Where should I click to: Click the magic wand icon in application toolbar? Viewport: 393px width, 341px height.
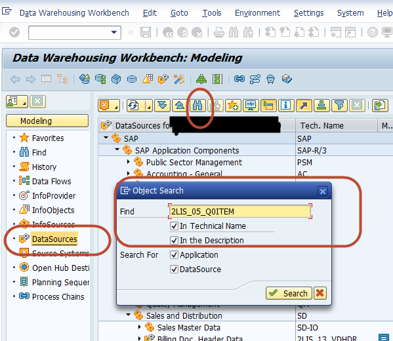(x=179, y=79)
